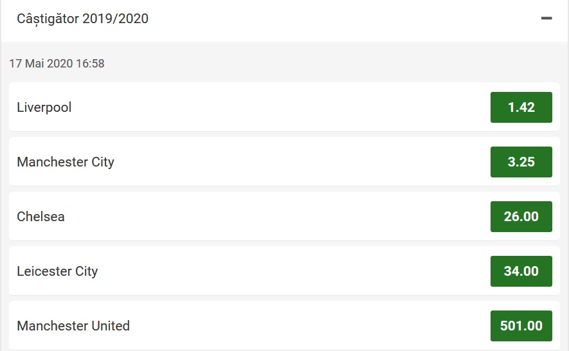
Task: Choose the Leicester City odds 34.00
Action: point(521,271)
